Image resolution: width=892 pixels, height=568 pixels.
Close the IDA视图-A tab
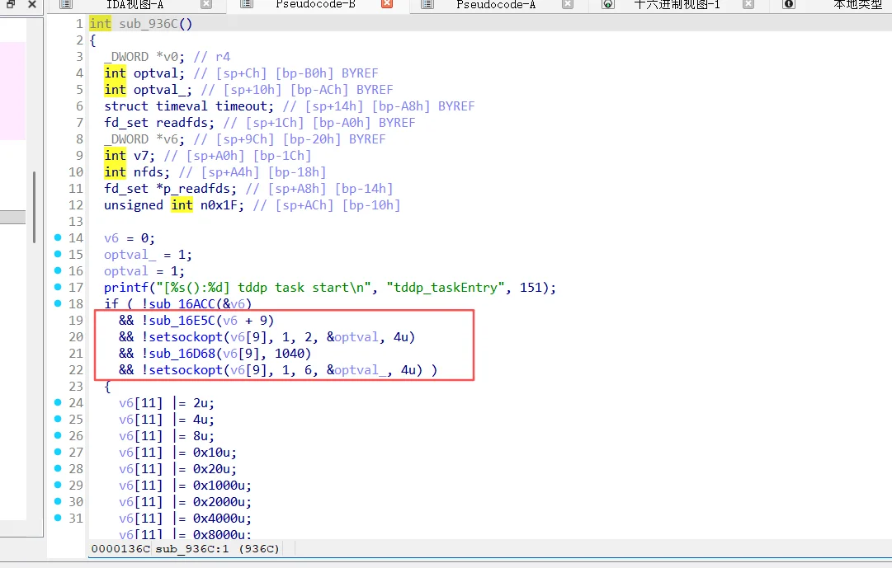click(x=206, y=4)
